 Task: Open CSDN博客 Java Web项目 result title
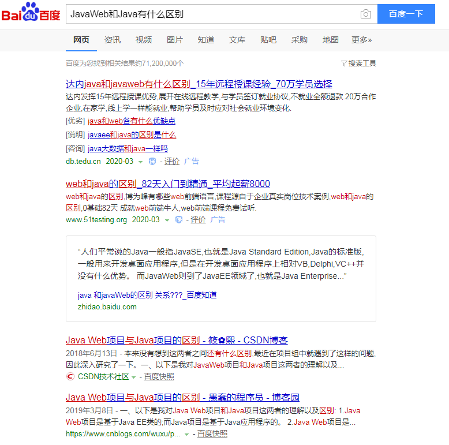click(177, 340)
